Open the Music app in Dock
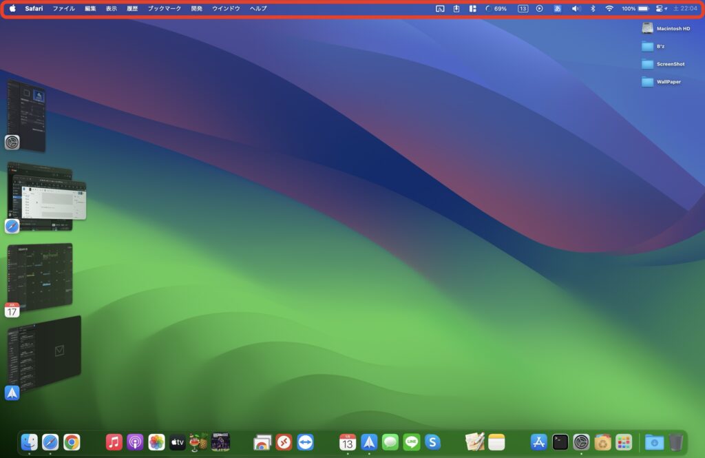This screenshot has height=458, width=705. coord(114,442)
